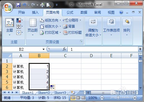
Task: Open theme fonts dropdown
Action: point(19,26)
